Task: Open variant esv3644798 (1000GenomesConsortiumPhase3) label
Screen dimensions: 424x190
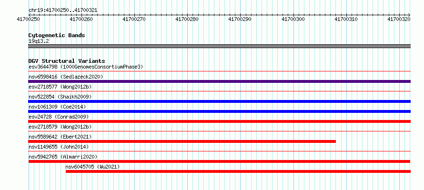Action: point(86,67)
